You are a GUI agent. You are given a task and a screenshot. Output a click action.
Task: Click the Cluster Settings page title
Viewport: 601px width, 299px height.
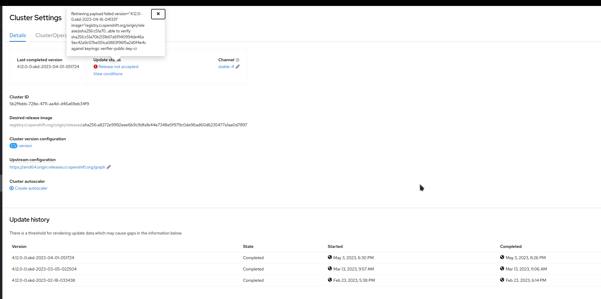click(36, 18)
